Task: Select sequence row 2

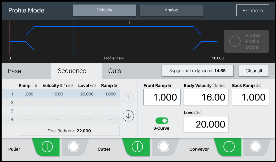Action: click(61, 103)
